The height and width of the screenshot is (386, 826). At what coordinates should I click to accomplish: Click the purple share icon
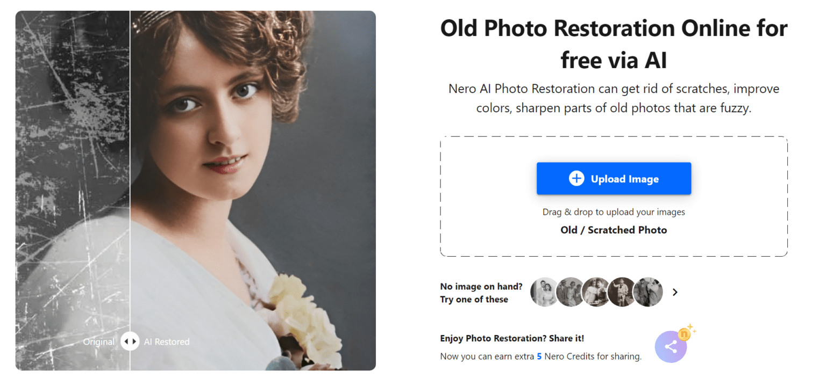click(x=671, y=347)
